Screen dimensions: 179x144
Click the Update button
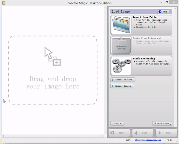click(x=117, y=123)
